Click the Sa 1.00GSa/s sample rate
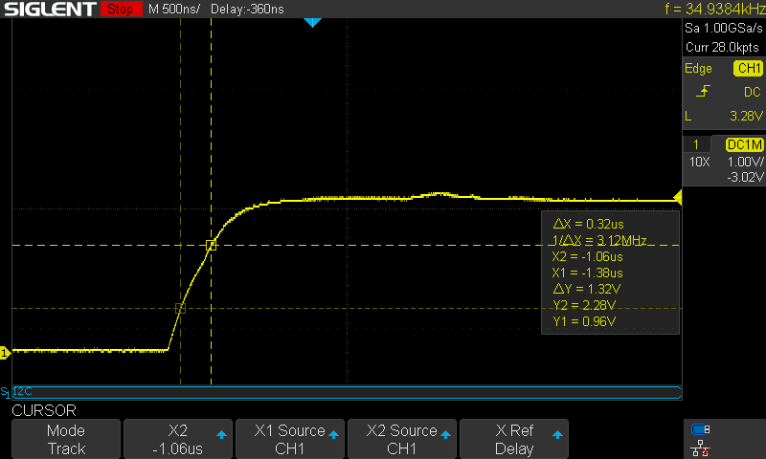Screen dimensions: 766x459 click(x=724, y=29)
